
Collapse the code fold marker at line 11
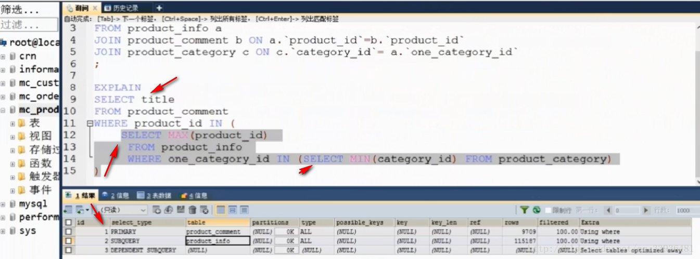point(90,124)
